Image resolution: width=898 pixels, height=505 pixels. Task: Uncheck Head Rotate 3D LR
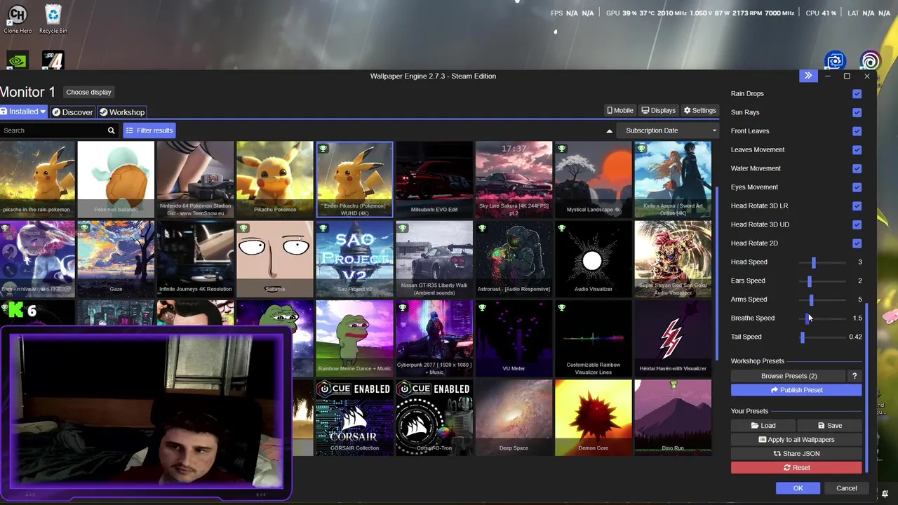pyautogui.click(x=857, y=206)
